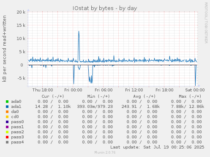Click the 'Cur (-/+)' column header
Viewport: 210px width, 157px height.
pos(53,96)
